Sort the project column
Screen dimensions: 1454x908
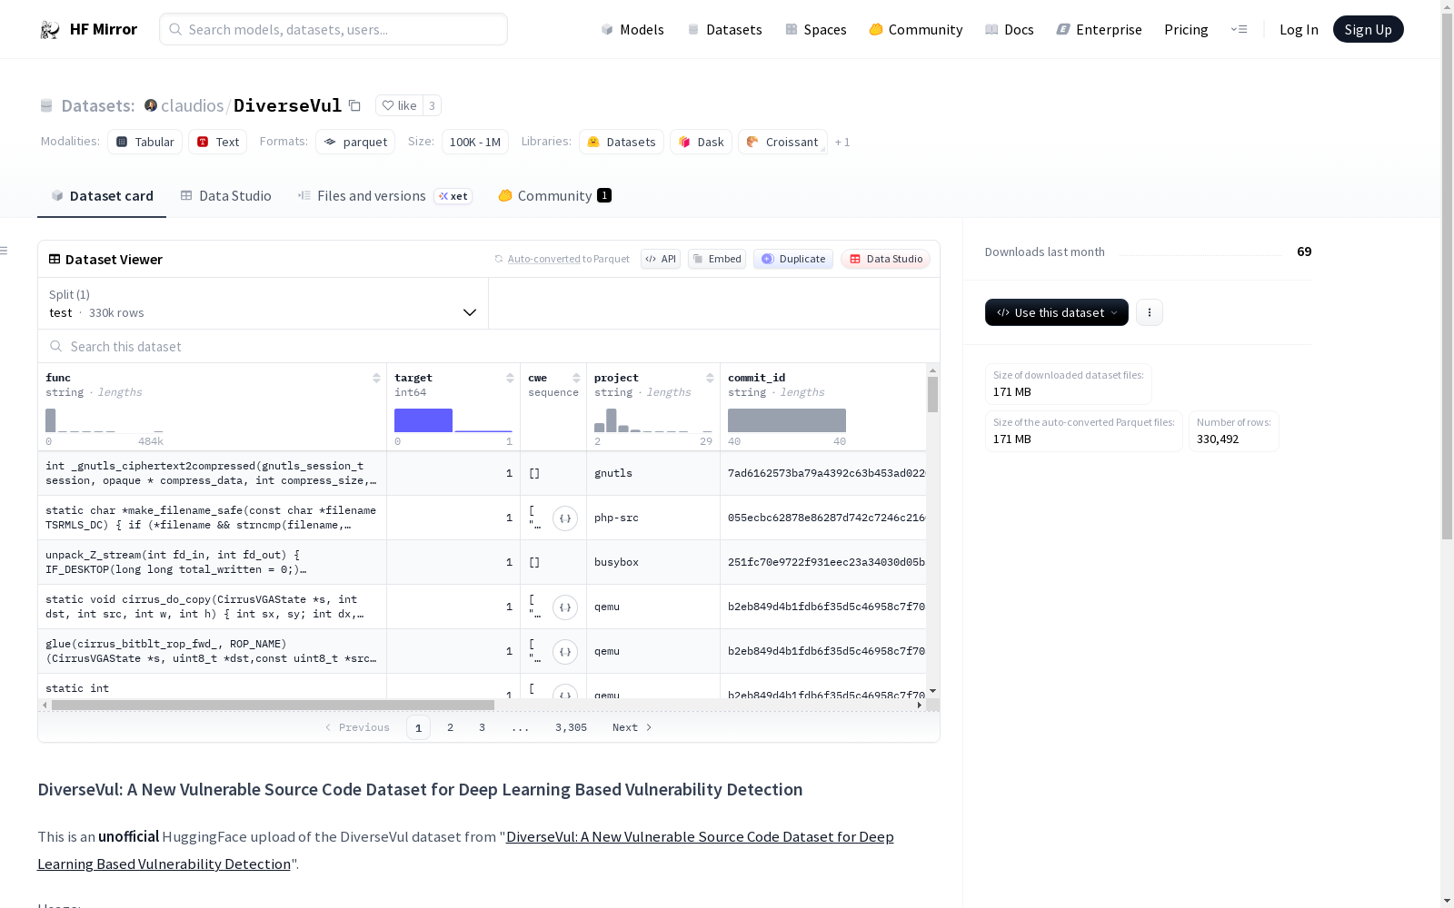click(x=710, y=378)
